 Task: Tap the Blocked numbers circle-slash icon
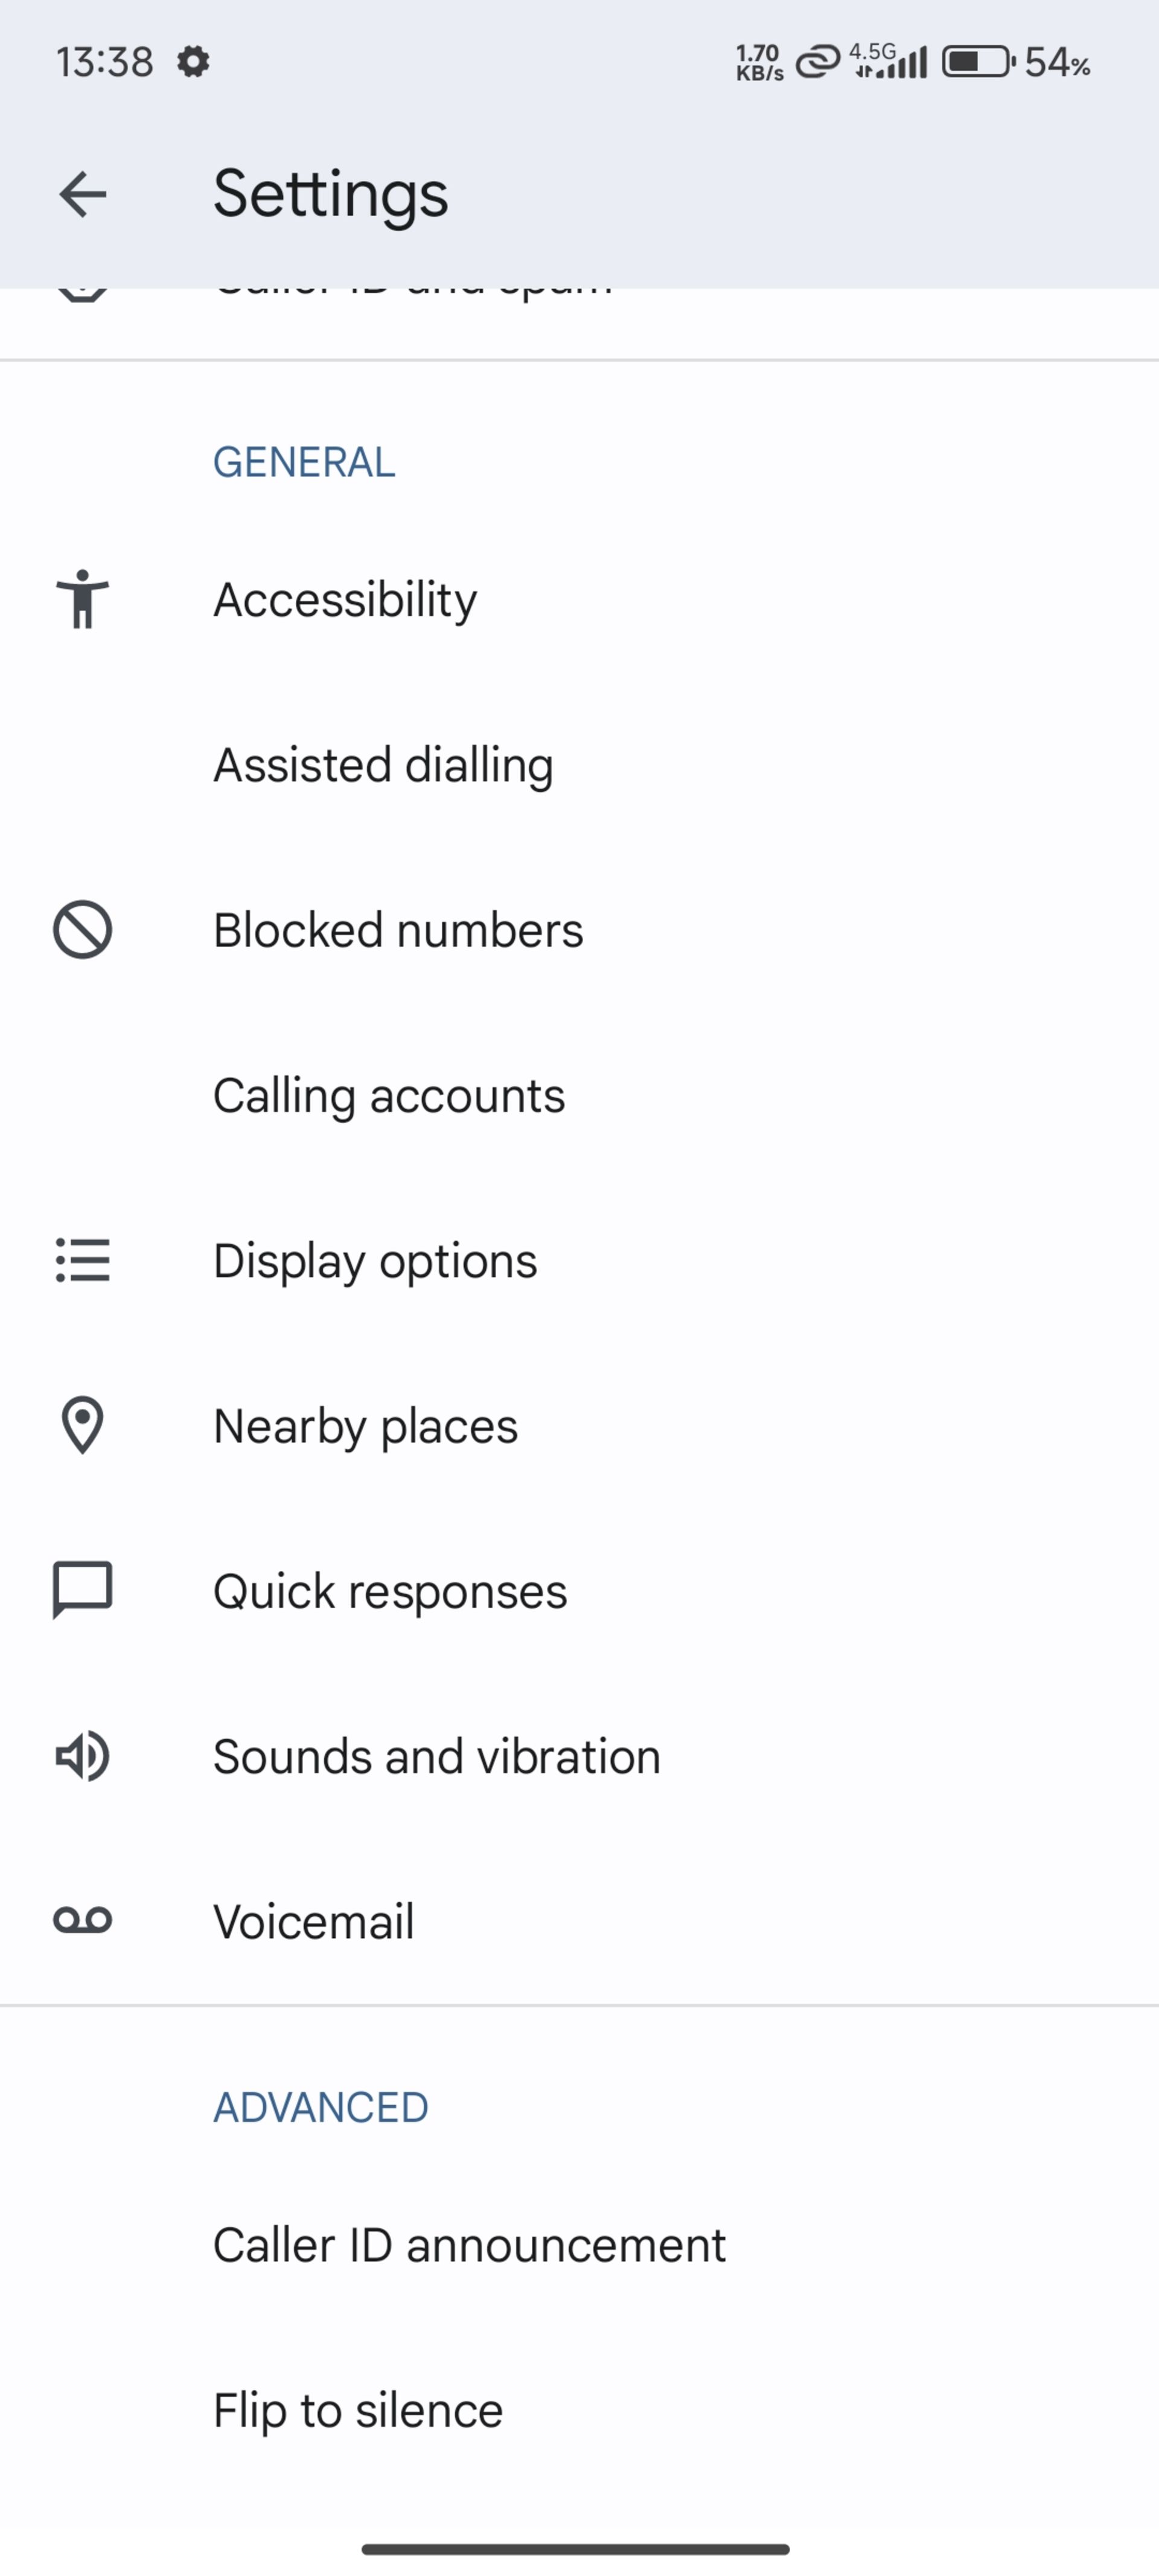tap(82, 930)
